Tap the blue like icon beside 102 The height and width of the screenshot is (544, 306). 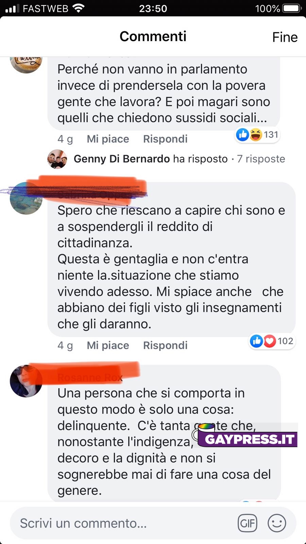257,341
